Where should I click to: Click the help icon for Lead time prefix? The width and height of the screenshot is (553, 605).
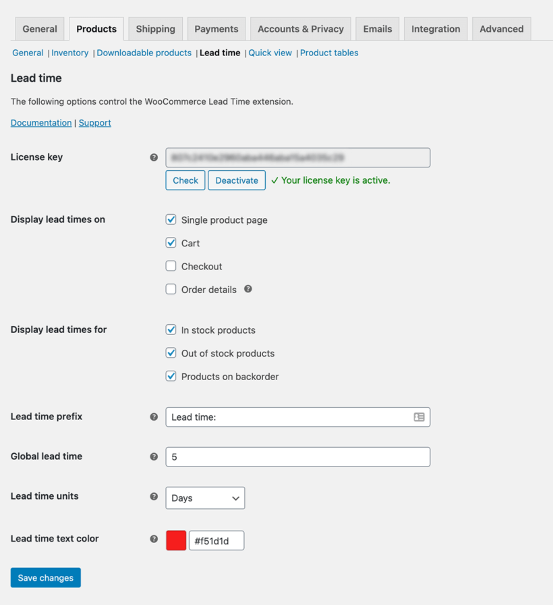(154, 417)
